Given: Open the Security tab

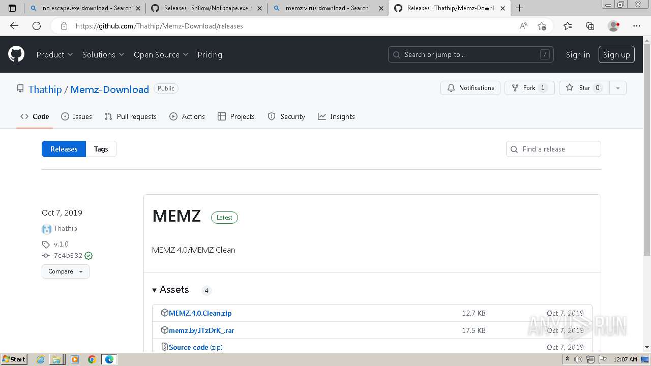Looking at the screenshot, I should pyautogui.click(x=286, y=116).
